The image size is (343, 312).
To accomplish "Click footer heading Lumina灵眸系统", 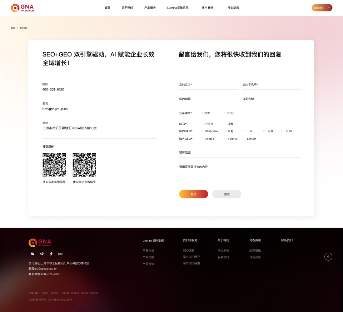I will click(153, 241).
